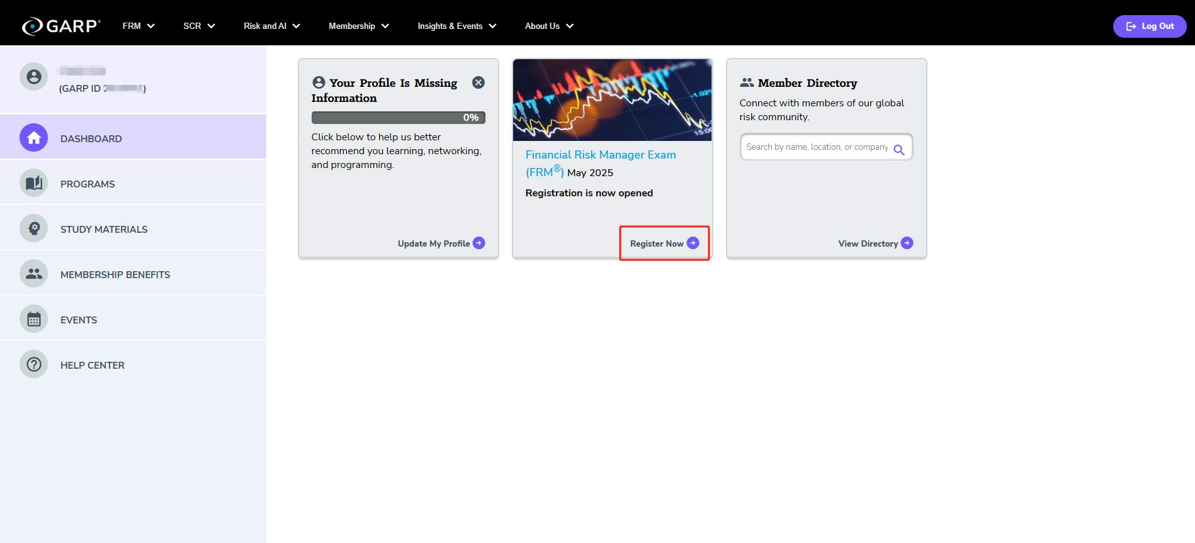Click the Member Directory heading
1195x543 pixels.
(x=807, y=83)
